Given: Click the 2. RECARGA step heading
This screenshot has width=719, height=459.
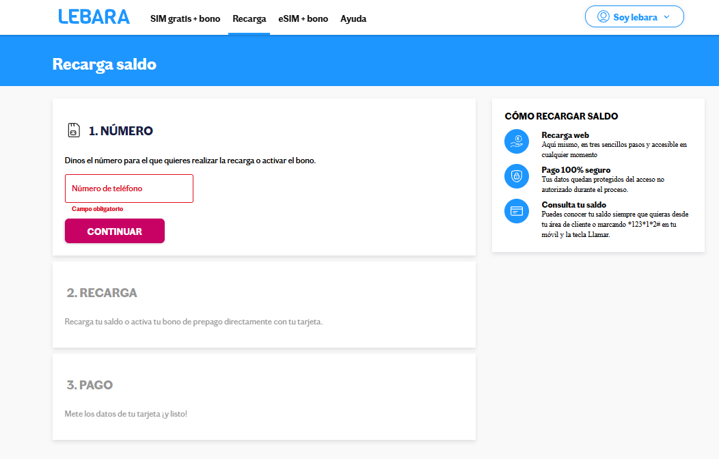Looking at the screenshot, I should coord(102,293).
